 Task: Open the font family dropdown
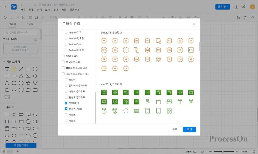(56, 17)
